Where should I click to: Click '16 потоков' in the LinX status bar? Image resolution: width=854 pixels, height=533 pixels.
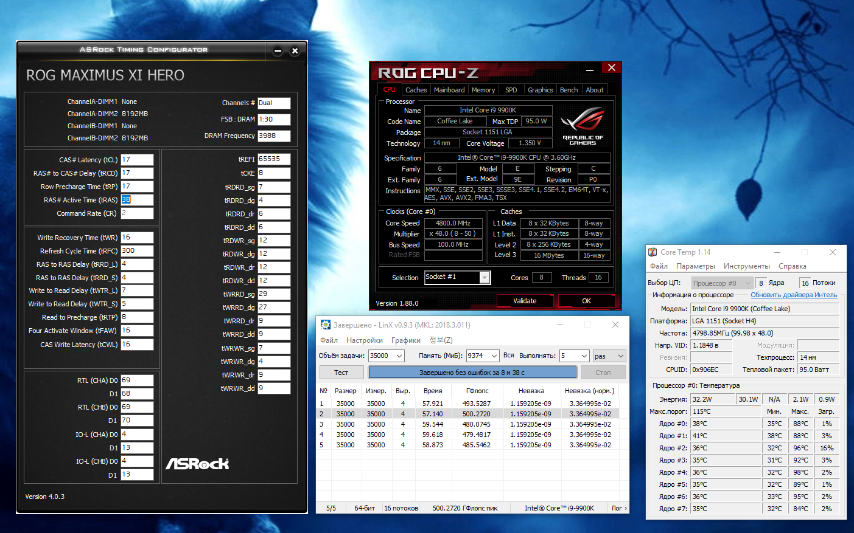click(401, 508)
